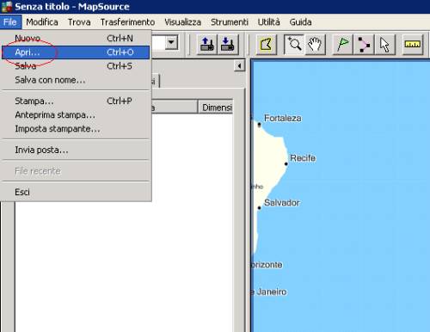The image size is (430, 332).
Task: Click the Janeiro label on the map
Action: pyautogui.click(x=272, y=292)
